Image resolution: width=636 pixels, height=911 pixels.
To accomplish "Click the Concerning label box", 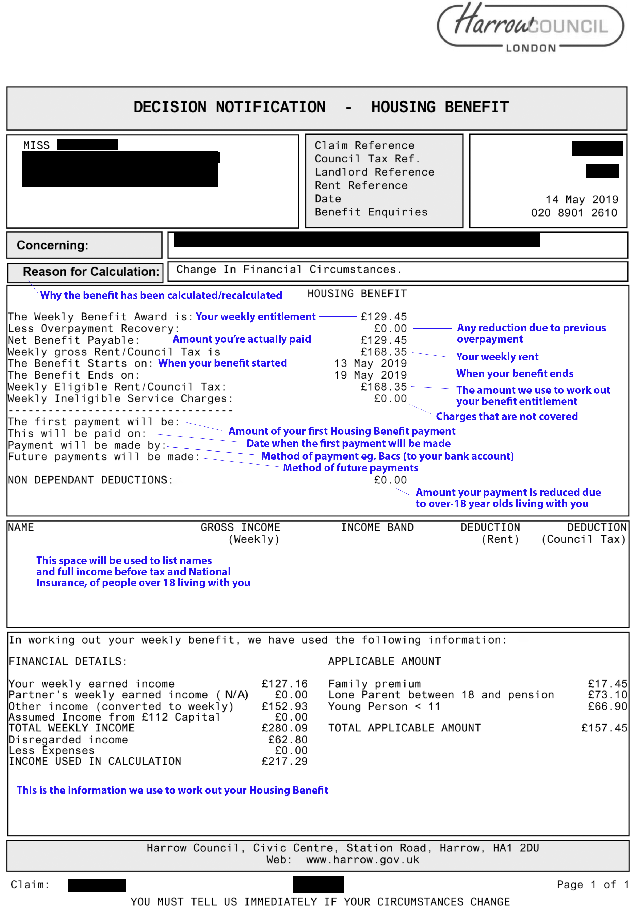I will (x=84, y=245).
